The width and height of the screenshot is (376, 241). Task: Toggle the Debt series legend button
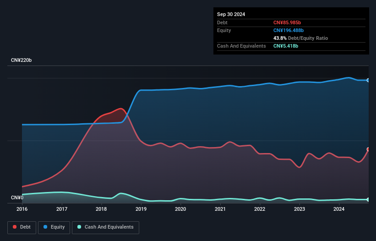coord(22,227)
